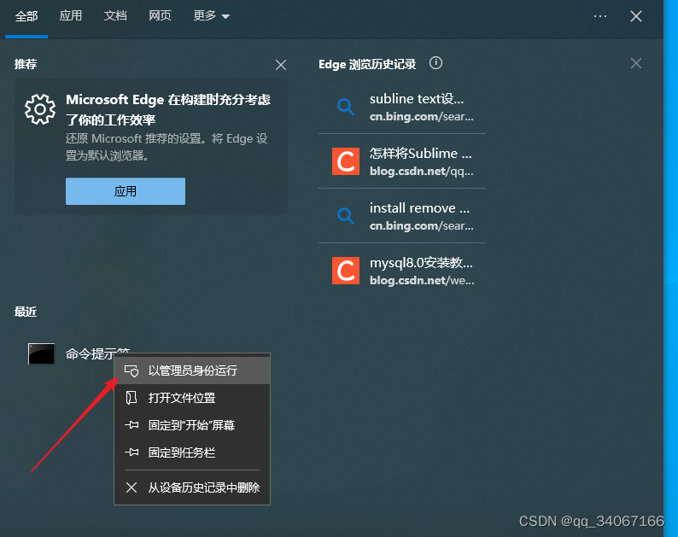The height and width of the screenshot is (537, 678).
Task: Click the cn.bing.com/sear... URL under subline text
Action: pos(422,117)
